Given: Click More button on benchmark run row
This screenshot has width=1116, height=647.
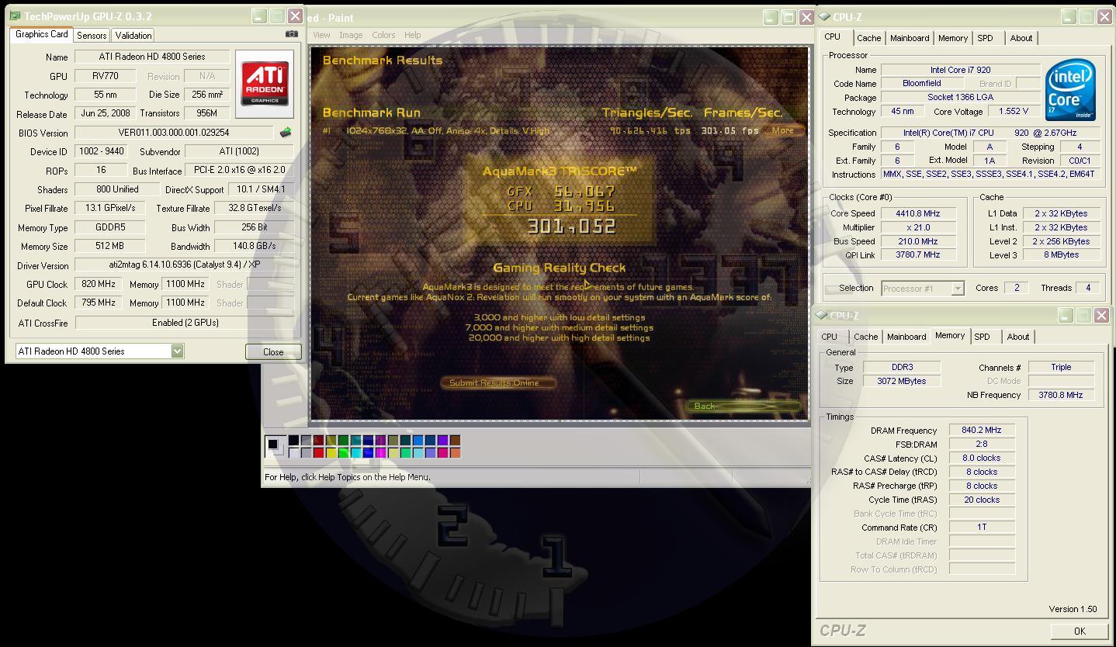Looking at the screenshot, I should pyautogui.click(x=782, y=130).
